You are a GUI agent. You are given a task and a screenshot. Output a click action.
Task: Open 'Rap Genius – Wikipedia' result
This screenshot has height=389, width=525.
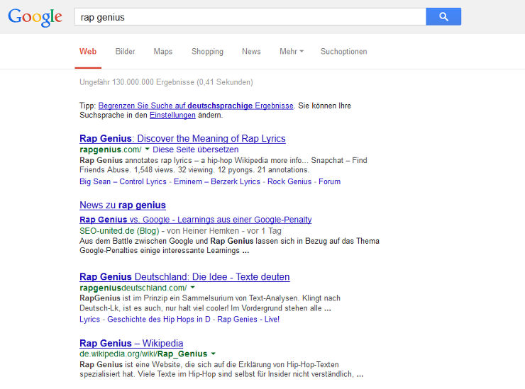[x=131, y=343]
